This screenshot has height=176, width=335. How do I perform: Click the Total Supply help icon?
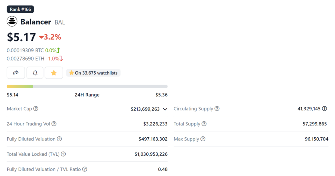[204, 124]
